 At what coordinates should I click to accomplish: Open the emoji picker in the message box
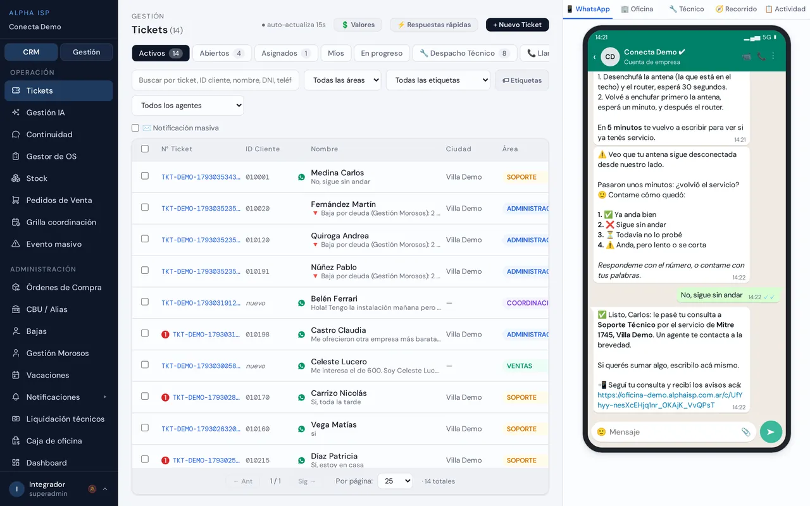click(601, 432)
